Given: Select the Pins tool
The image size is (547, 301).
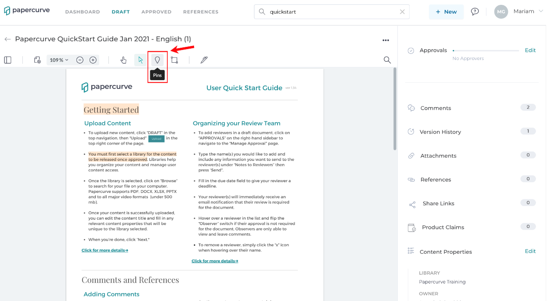Looking at the screenshot, I should tap(157, 60).
